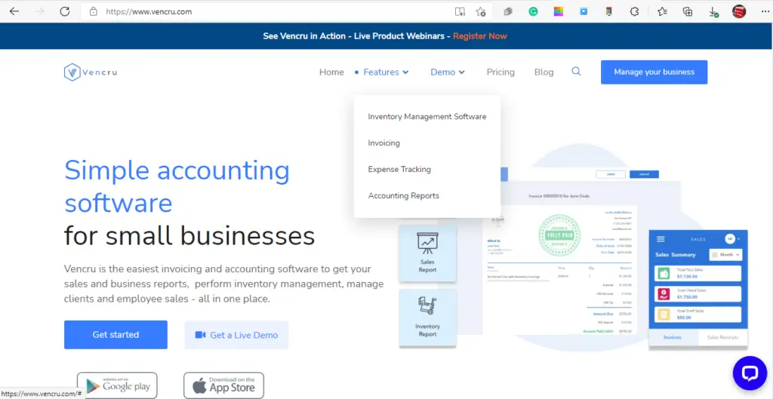Click the multicolor shield extension icon
The height and width of the screenshot is (399, 773).
[x=609, y=12]
